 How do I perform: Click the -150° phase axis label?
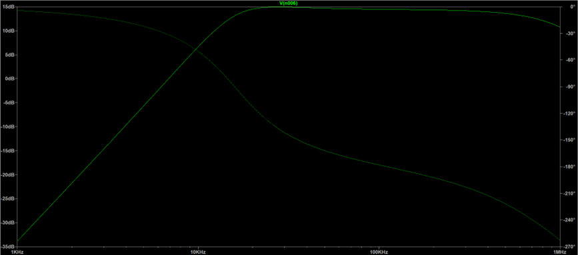click(570, 140)
